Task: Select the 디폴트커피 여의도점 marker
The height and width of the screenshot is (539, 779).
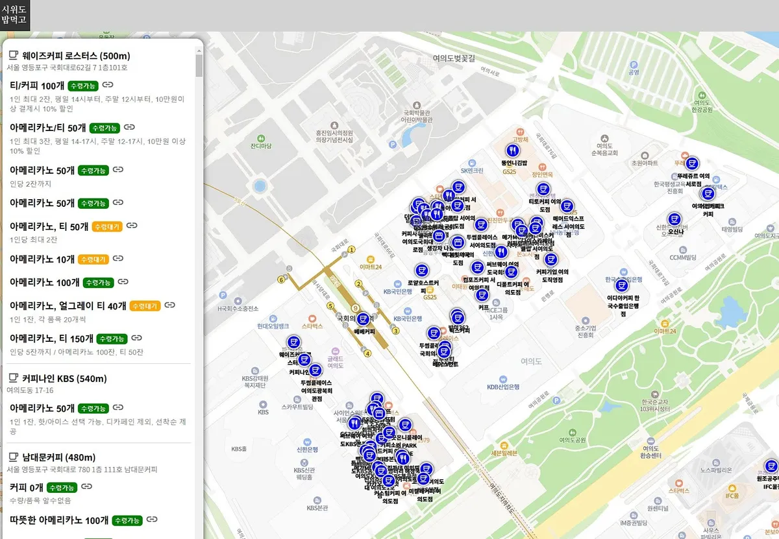Action: pos(512,272)
